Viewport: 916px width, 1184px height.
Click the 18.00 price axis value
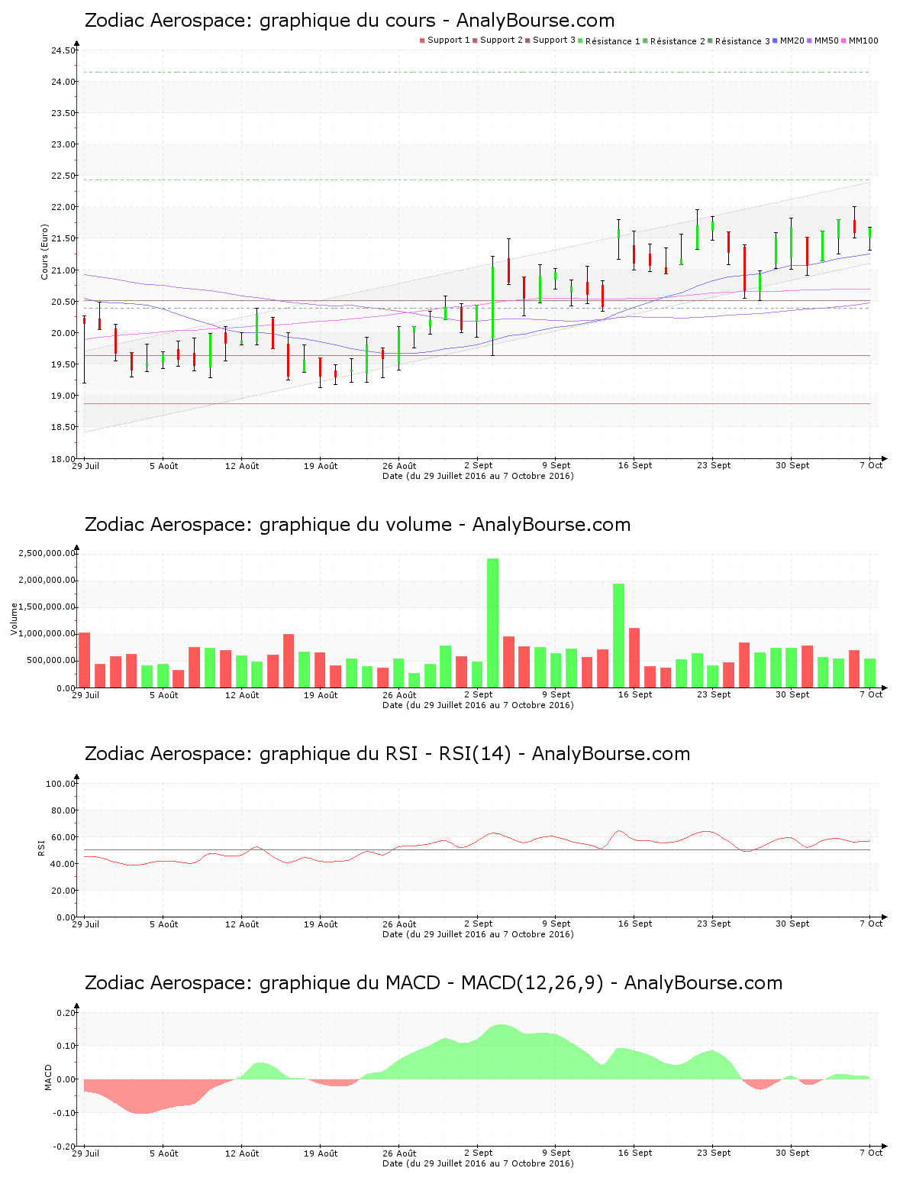(x=63, y=458)
